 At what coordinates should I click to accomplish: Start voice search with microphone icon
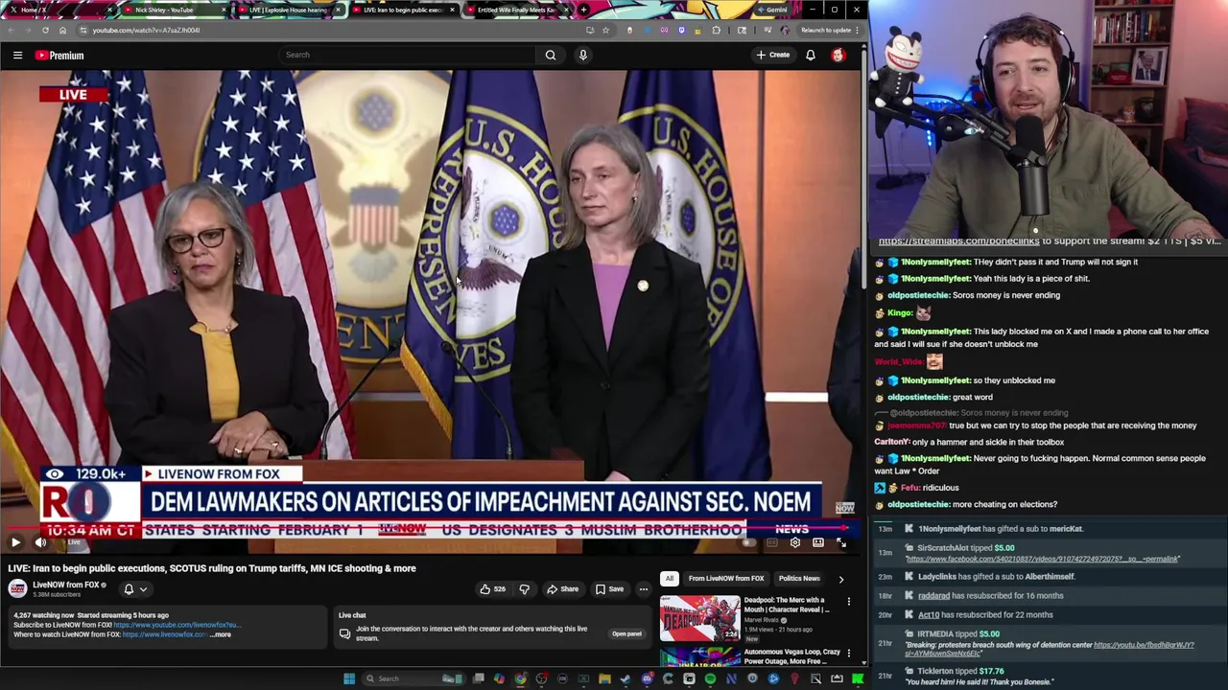pyautogui.click(x=582, y=55)
